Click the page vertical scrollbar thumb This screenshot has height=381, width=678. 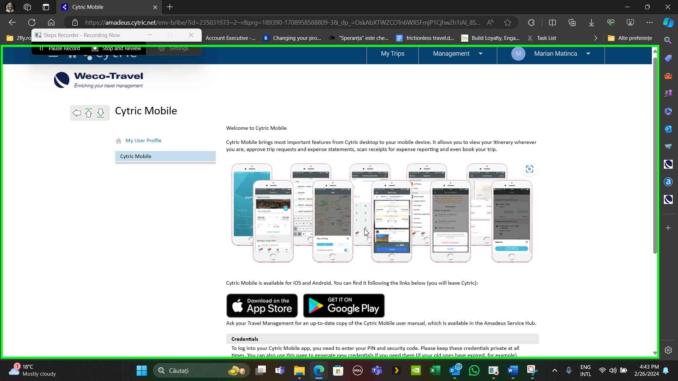[655, 155]
